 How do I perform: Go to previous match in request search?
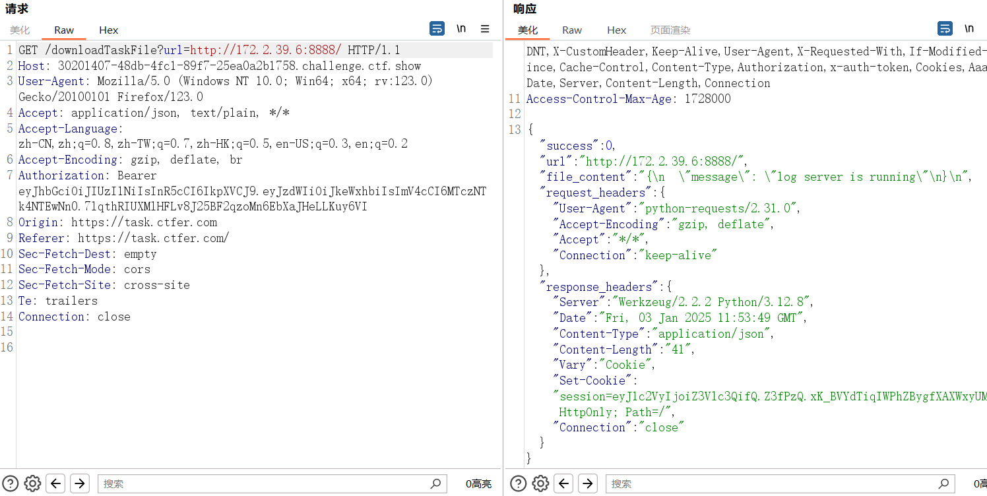pyautogui.click(x=56, y=483)
